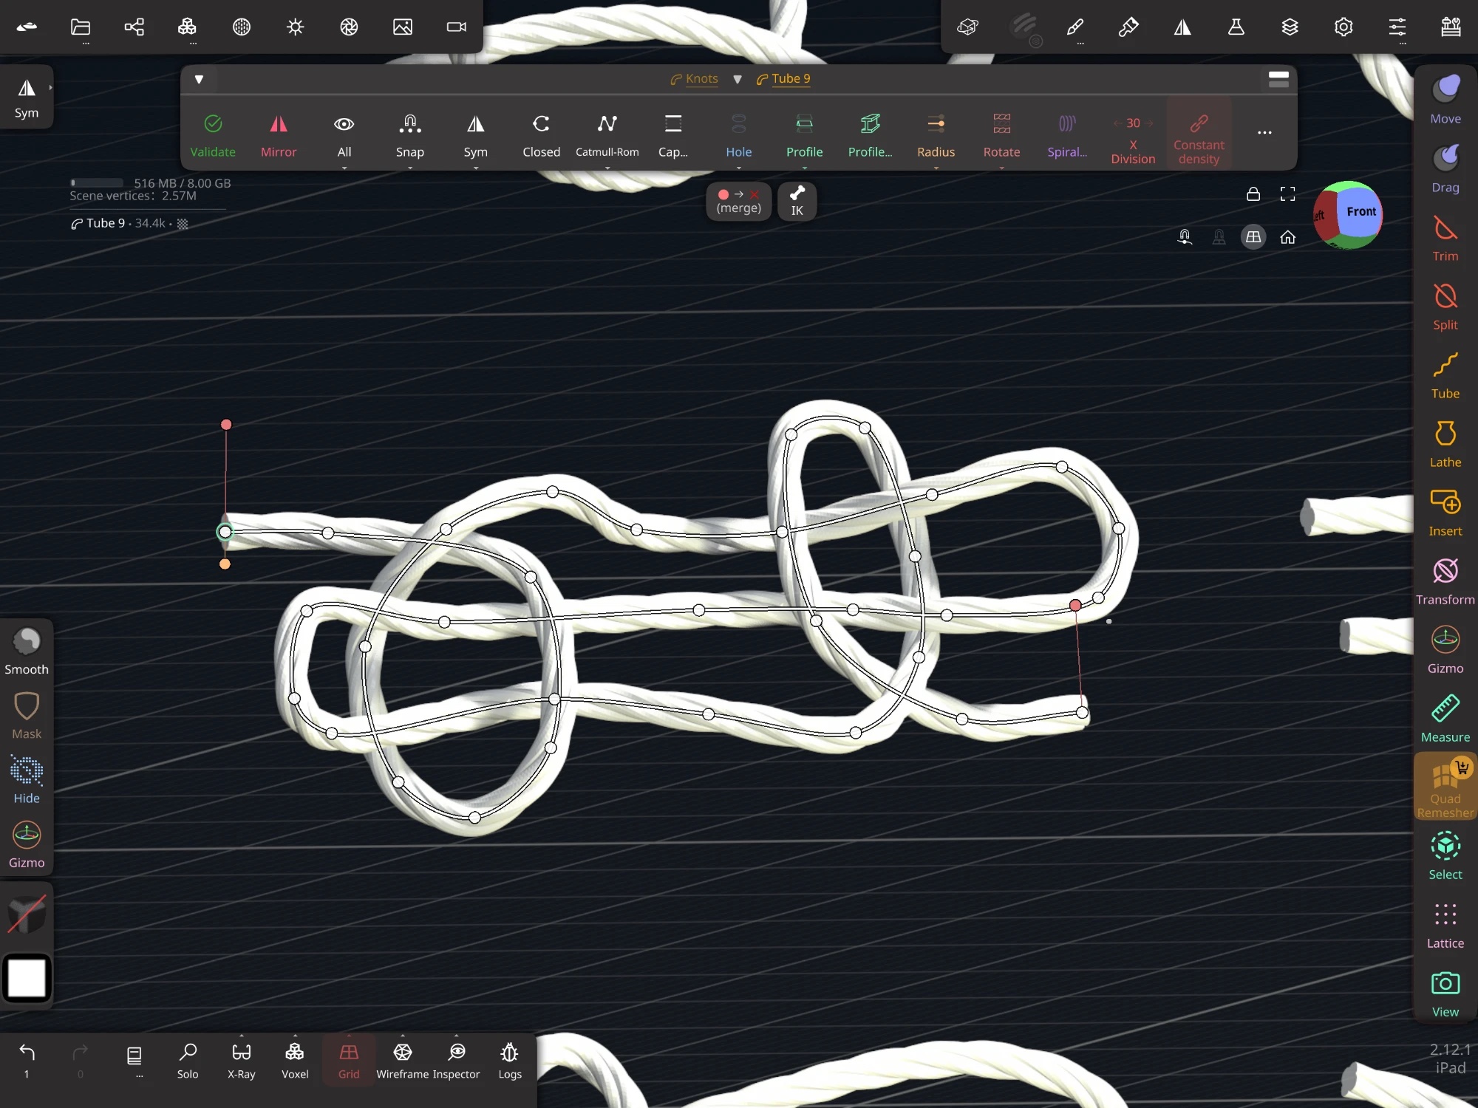1478x1108 pixels.
Task: Select the Split tool
Action: tap(1445, 307)
